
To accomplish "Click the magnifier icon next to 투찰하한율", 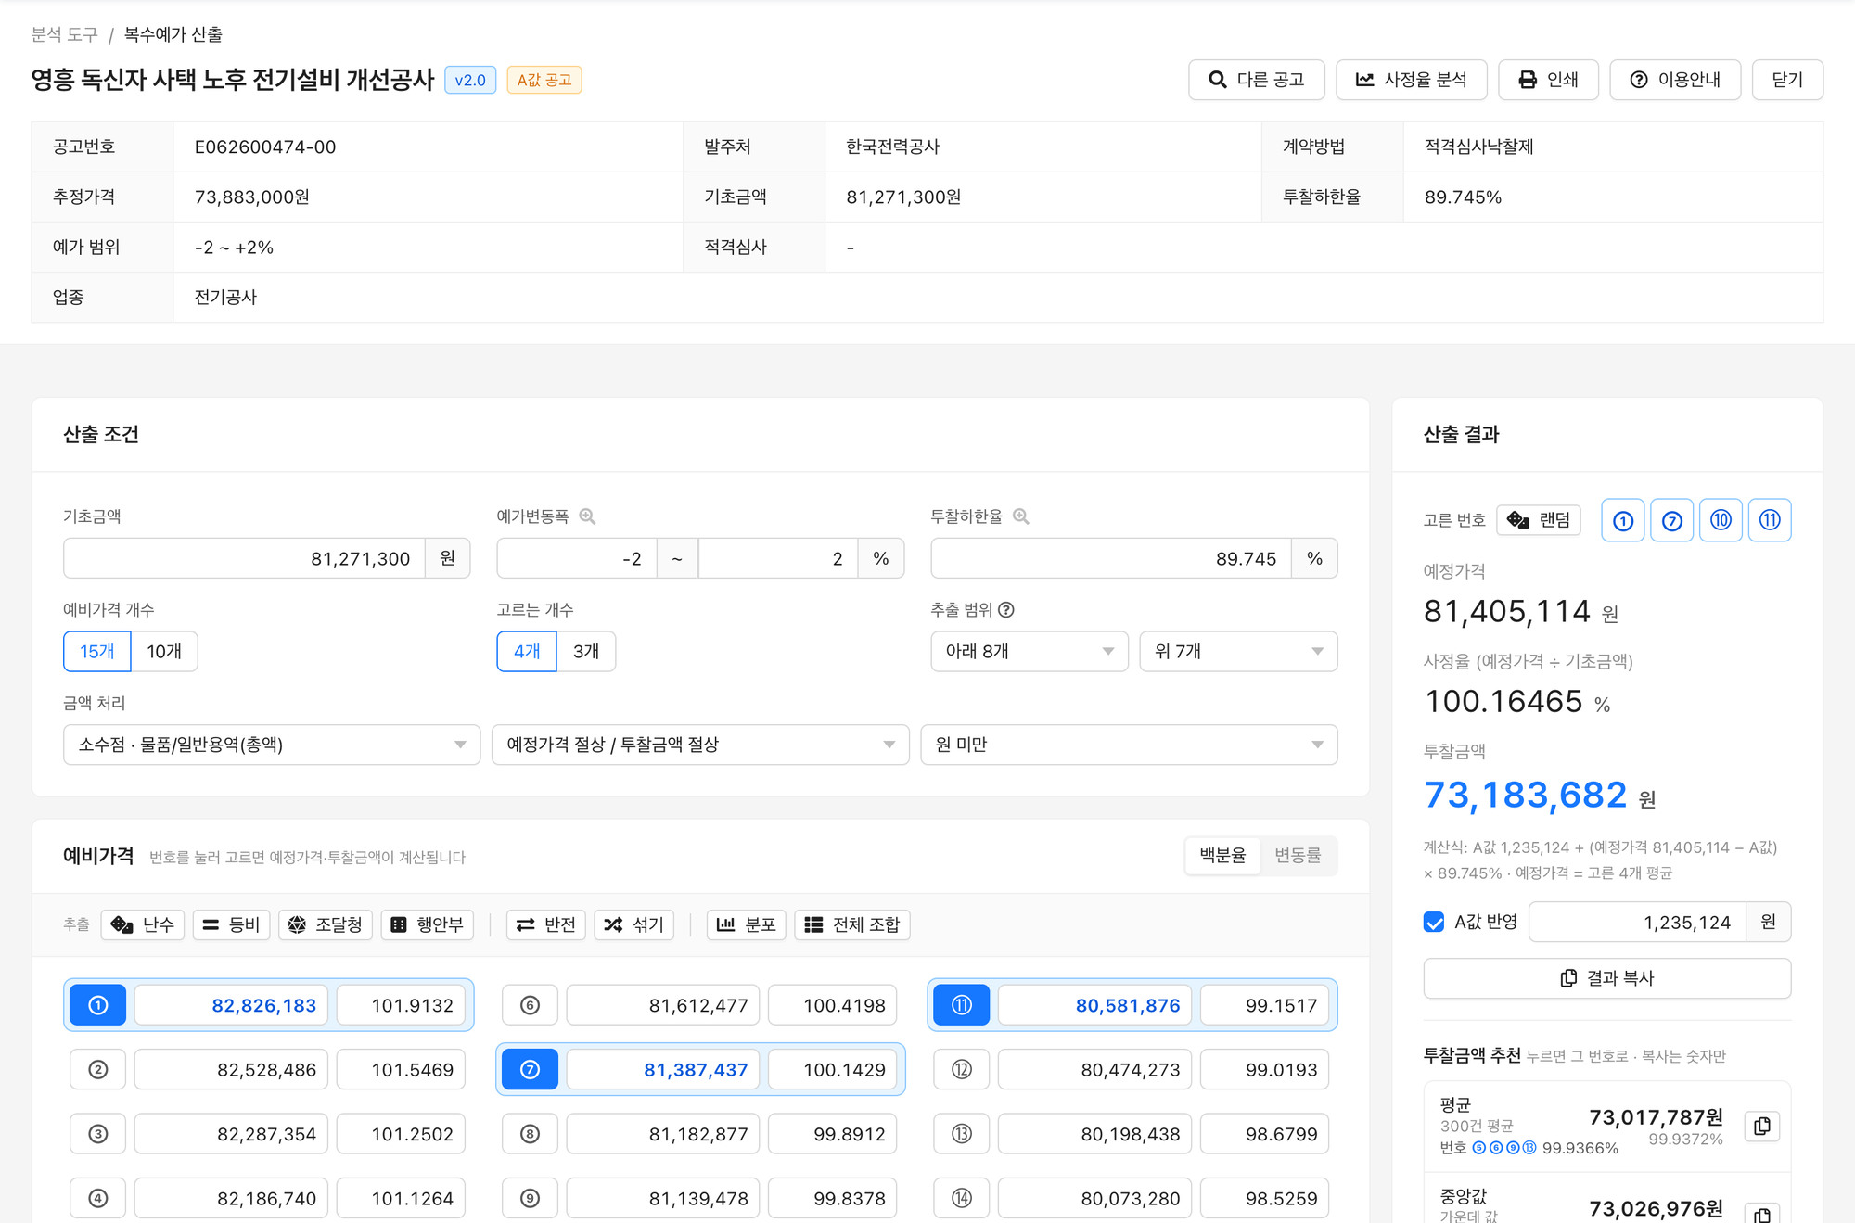I will coord(1021,516).
